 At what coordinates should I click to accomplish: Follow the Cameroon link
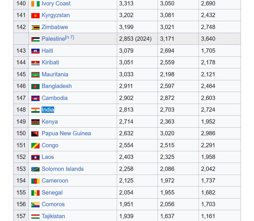55,181
